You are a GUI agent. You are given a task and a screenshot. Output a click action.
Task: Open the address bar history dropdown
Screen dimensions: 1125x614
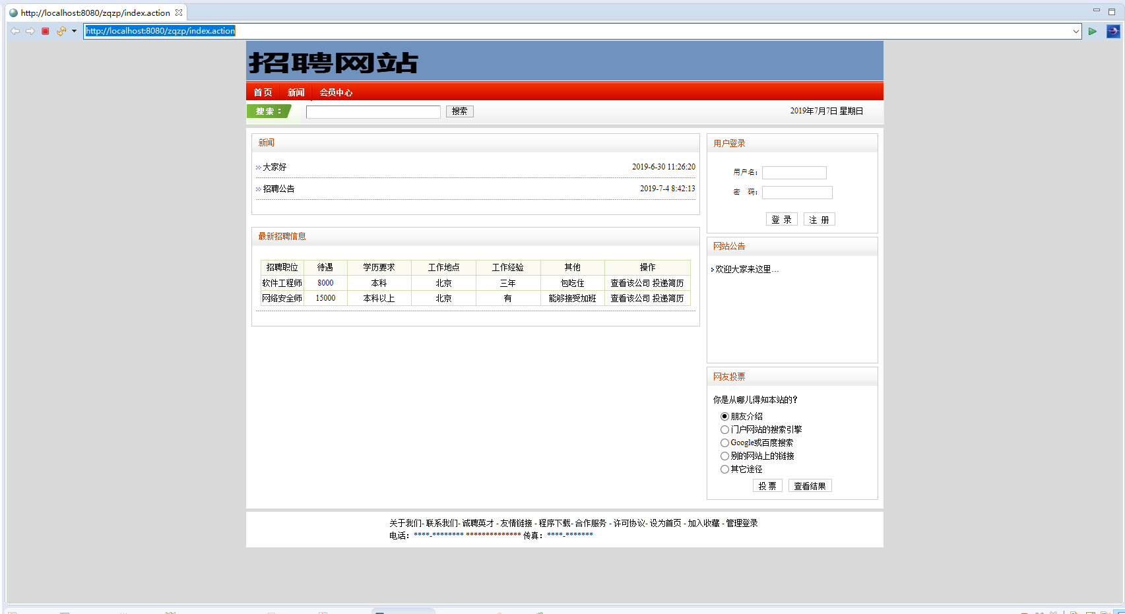[x=1077, y=31]
